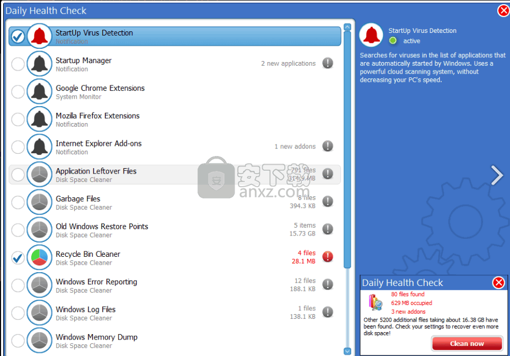Click the '3 new addons' text in popup
This screenshot has width=510, height=356.
click(408, 312)
